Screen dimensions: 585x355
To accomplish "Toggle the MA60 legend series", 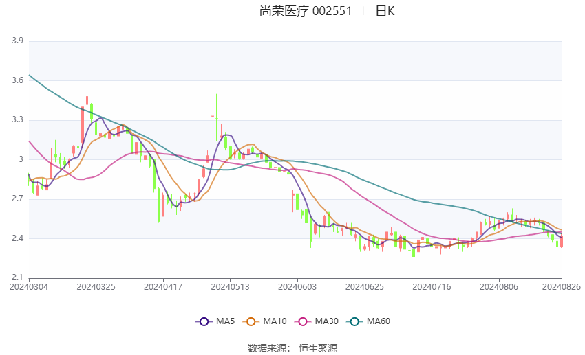I will [x=368, y=321].
